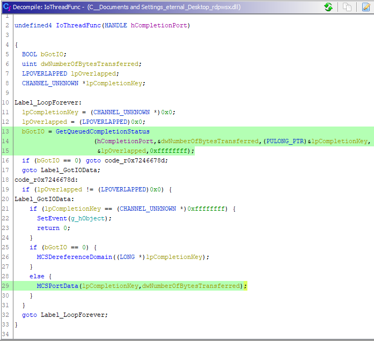
Task: Click lpOverlapped assignment on line 12
Action: 45,122
